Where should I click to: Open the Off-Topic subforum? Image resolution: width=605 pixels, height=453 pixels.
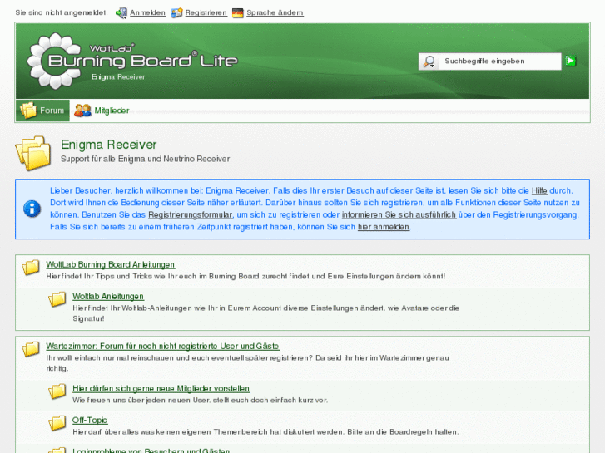point(90,421)
